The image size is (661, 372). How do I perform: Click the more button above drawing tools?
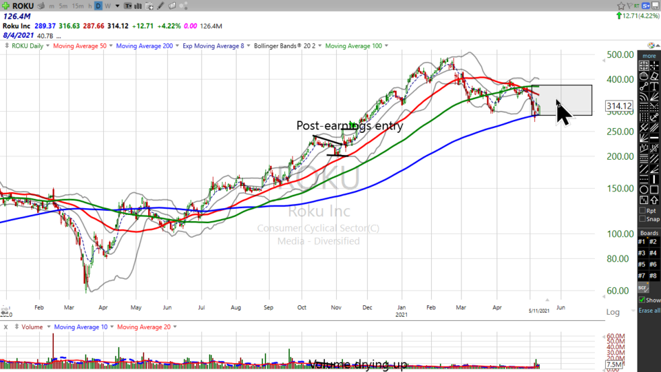point(649,56)
